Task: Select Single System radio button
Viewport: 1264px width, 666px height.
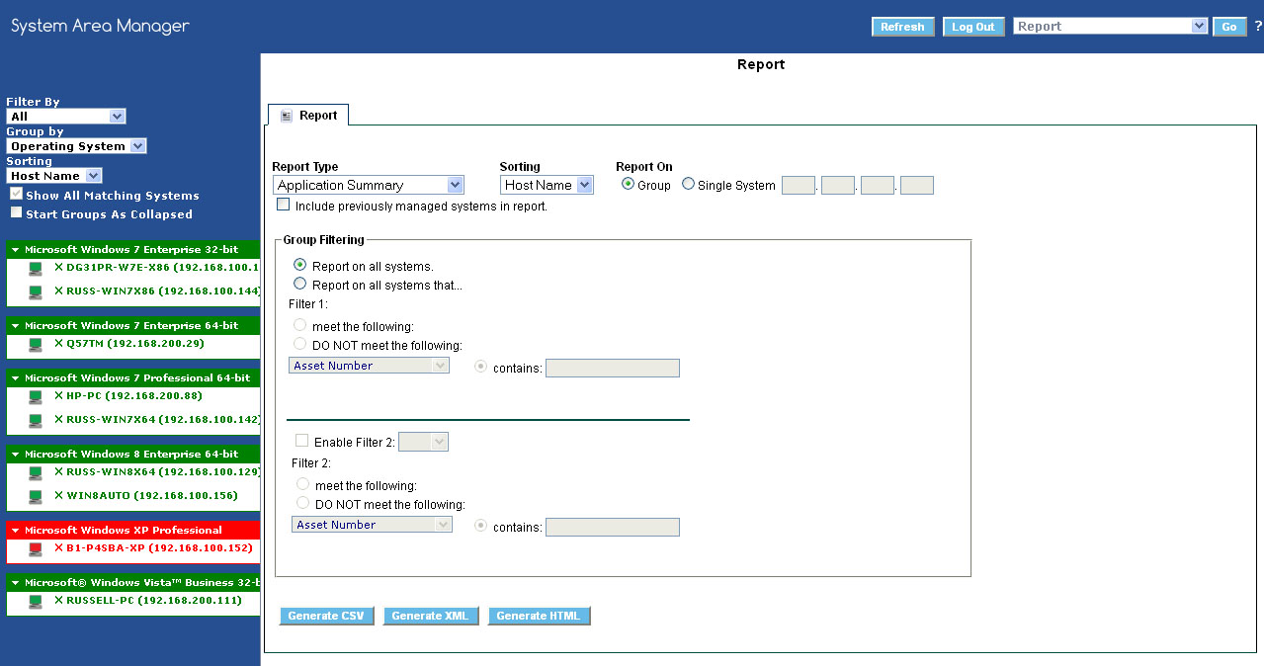Action: pyautogui.click(x=689, y=184)
